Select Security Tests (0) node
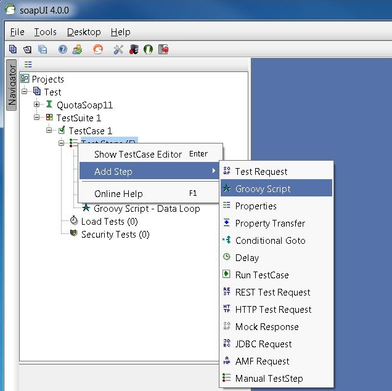392x391 pixels. pos(115,235)
